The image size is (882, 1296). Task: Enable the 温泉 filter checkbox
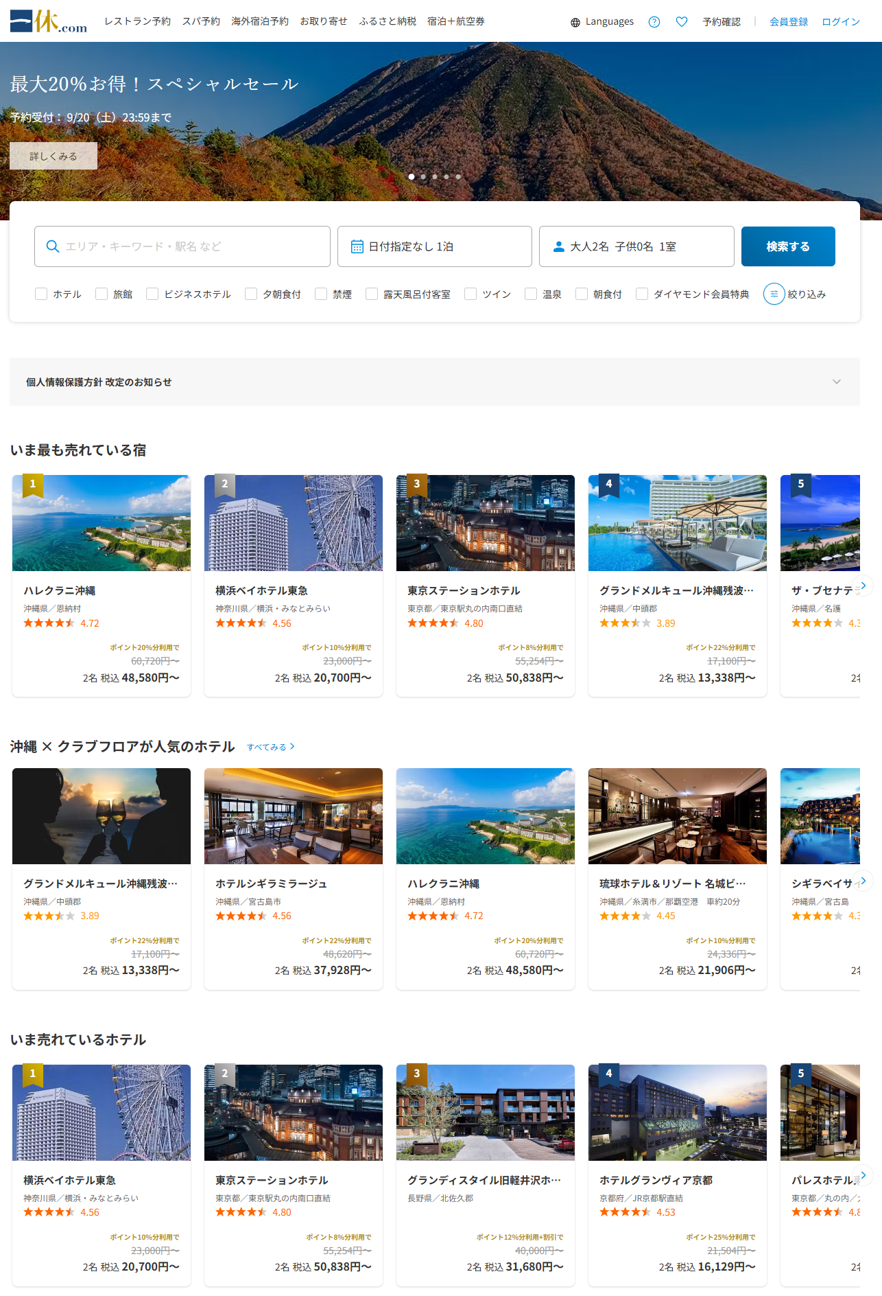531,294
